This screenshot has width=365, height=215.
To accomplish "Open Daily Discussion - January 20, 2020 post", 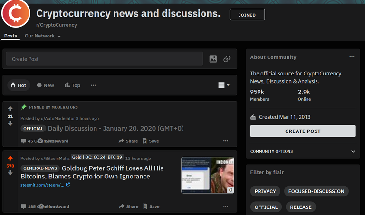I will [x=115, y=128].
